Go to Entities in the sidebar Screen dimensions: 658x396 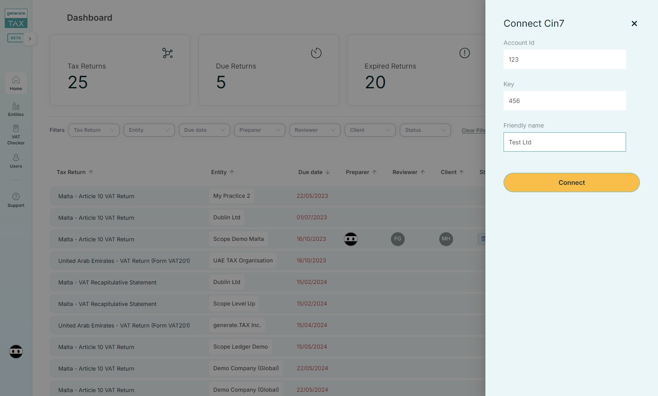pyautogui.click(x=16, y=109)
